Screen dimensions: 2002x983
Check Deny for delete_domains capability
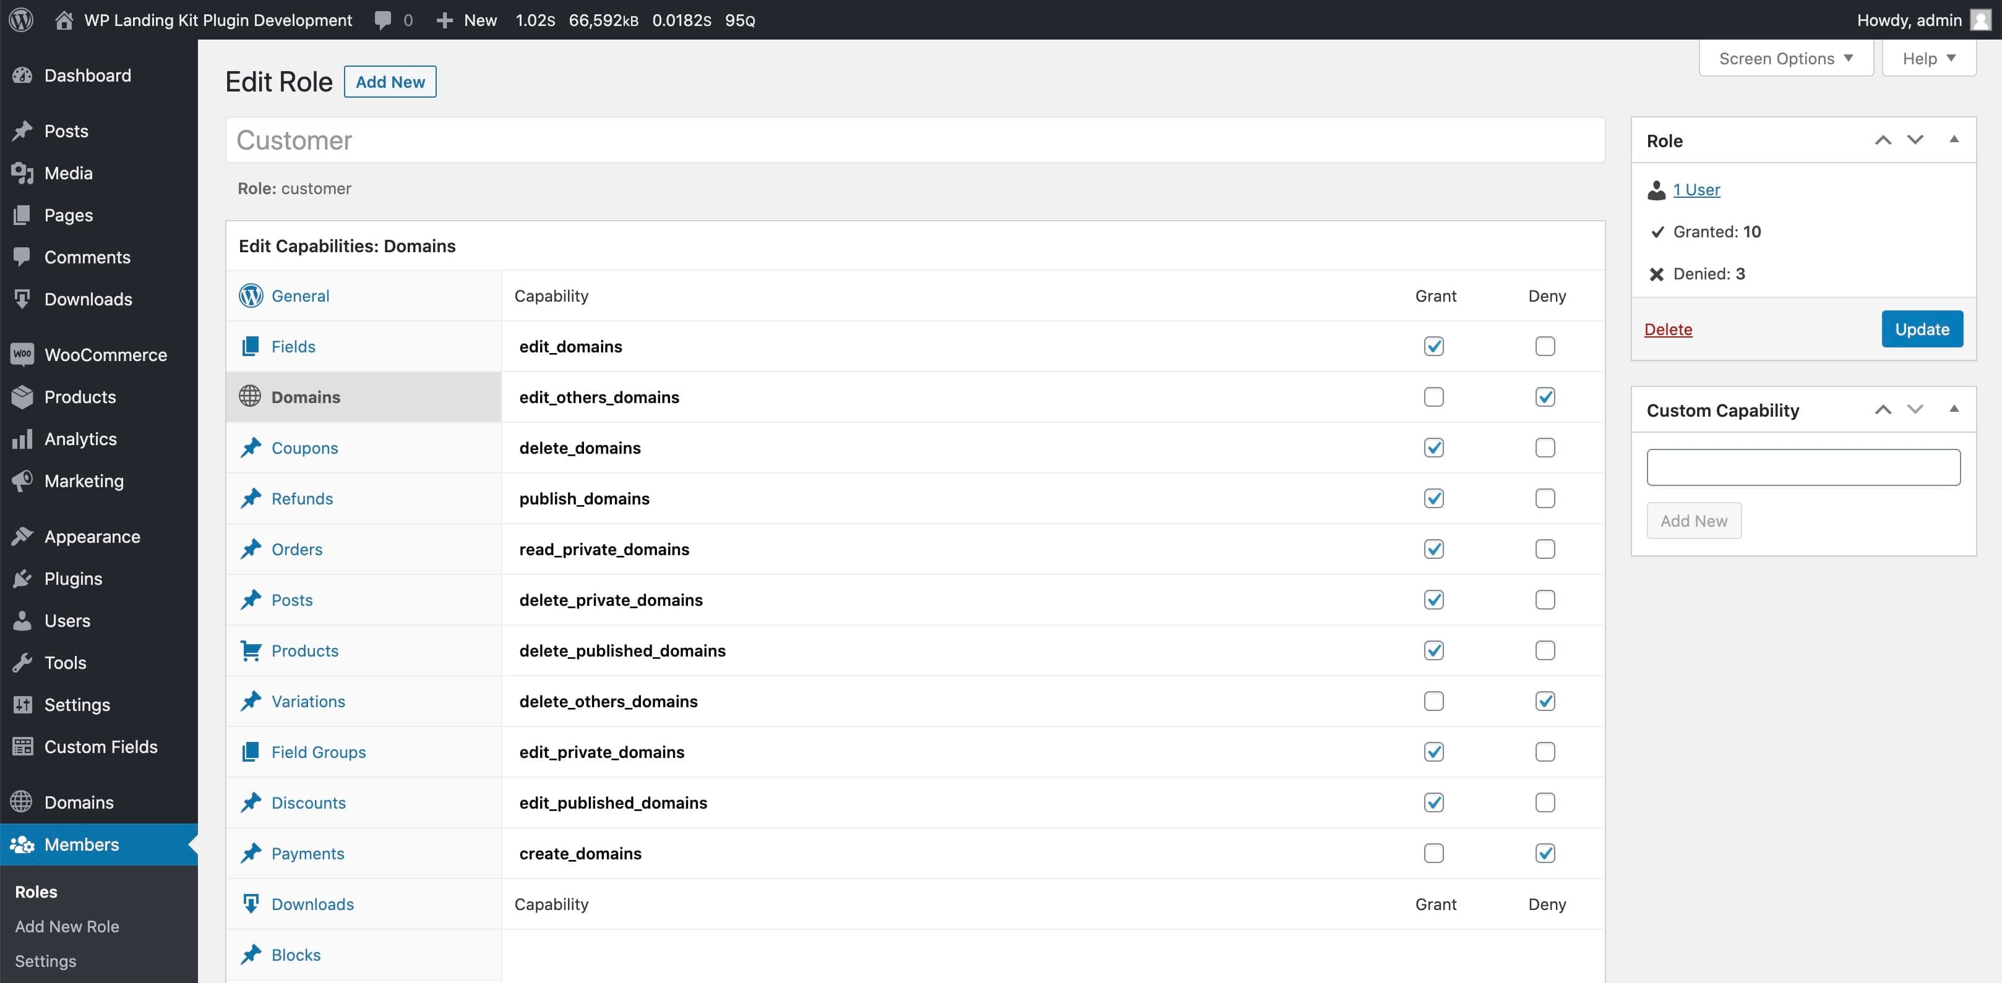pos(1545,448)
